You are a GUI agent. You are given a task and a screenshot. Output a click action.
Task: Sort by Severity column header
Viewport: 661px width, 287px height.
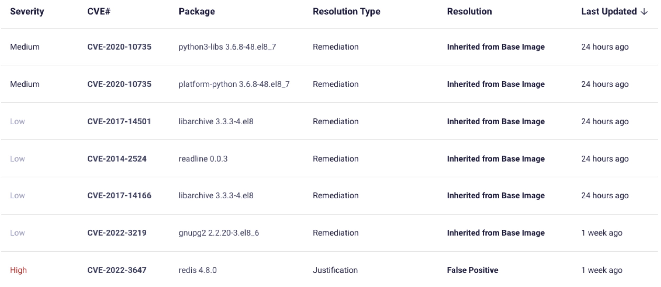pos(27,12)
